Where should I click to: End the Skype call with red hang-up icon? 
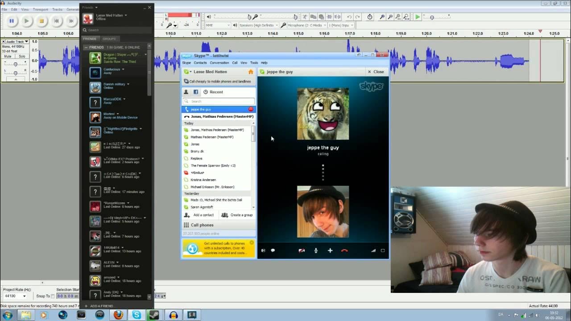click(x=344, y=251)
